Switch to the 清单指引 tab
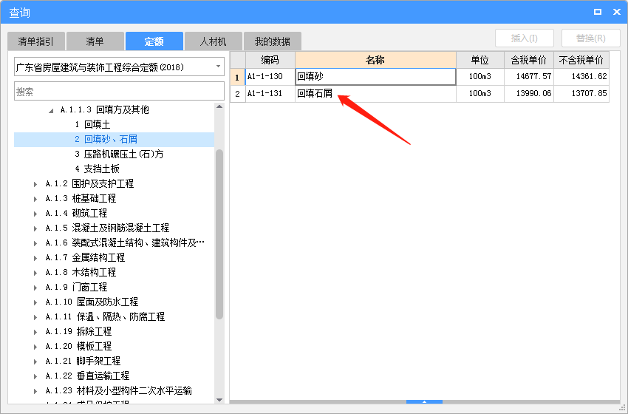This screenshot has width=628, height=414. (x=36, y=41)
